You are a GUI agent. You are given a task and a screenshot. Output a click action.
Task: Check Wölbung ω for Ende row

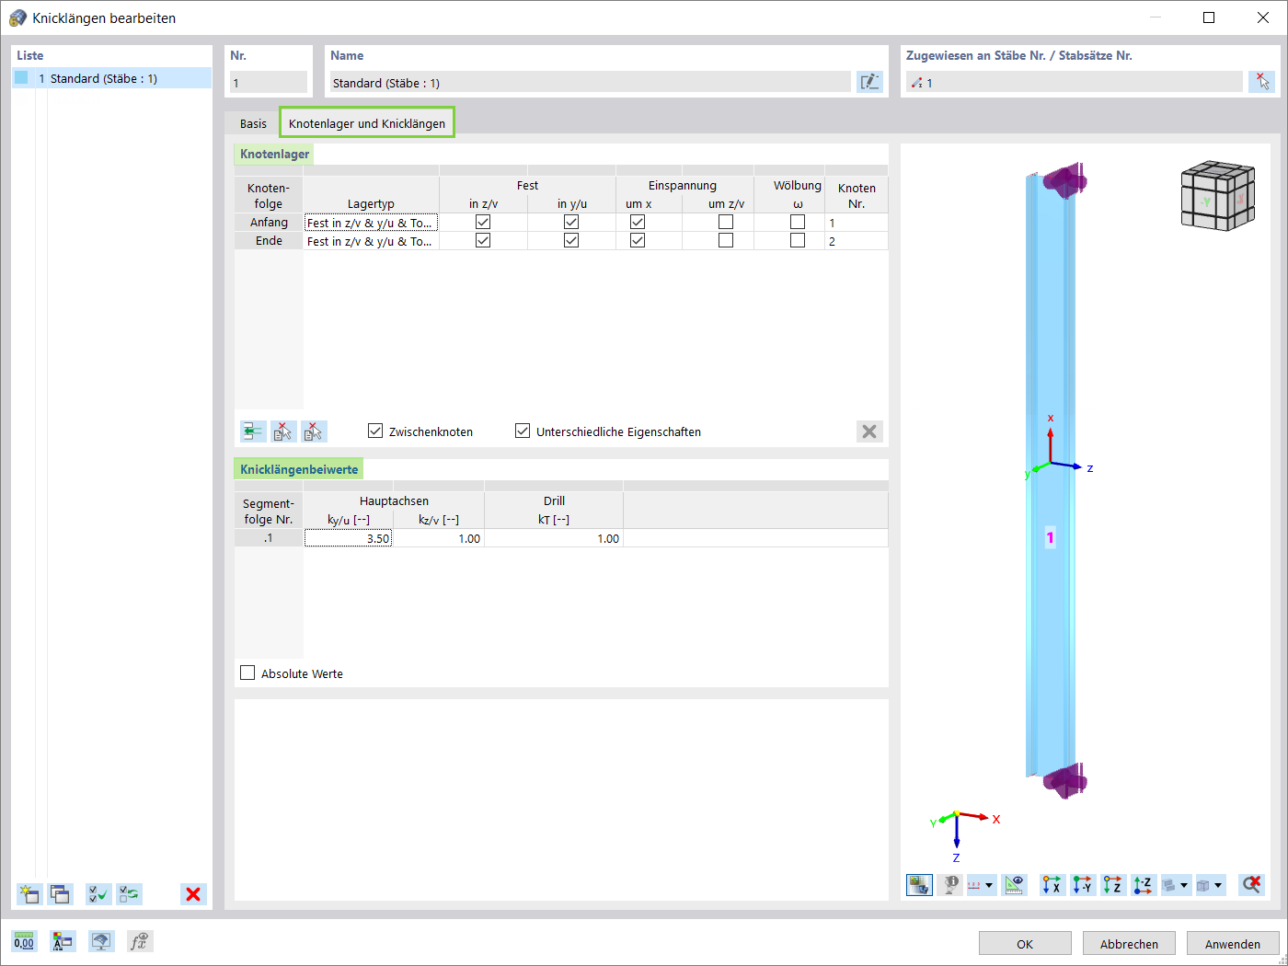(798, 240)
